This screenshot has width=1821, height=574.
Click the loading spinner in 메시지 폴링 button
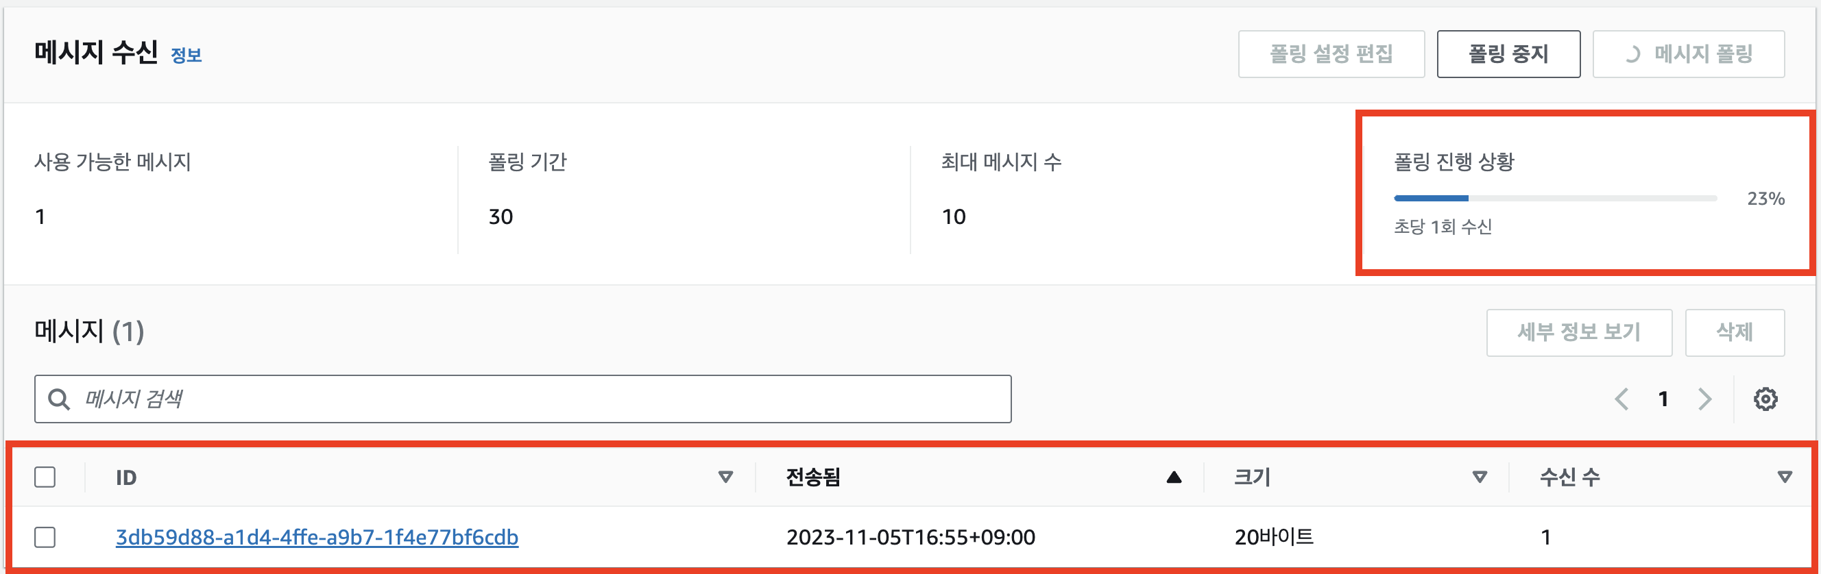[1633, 53]
